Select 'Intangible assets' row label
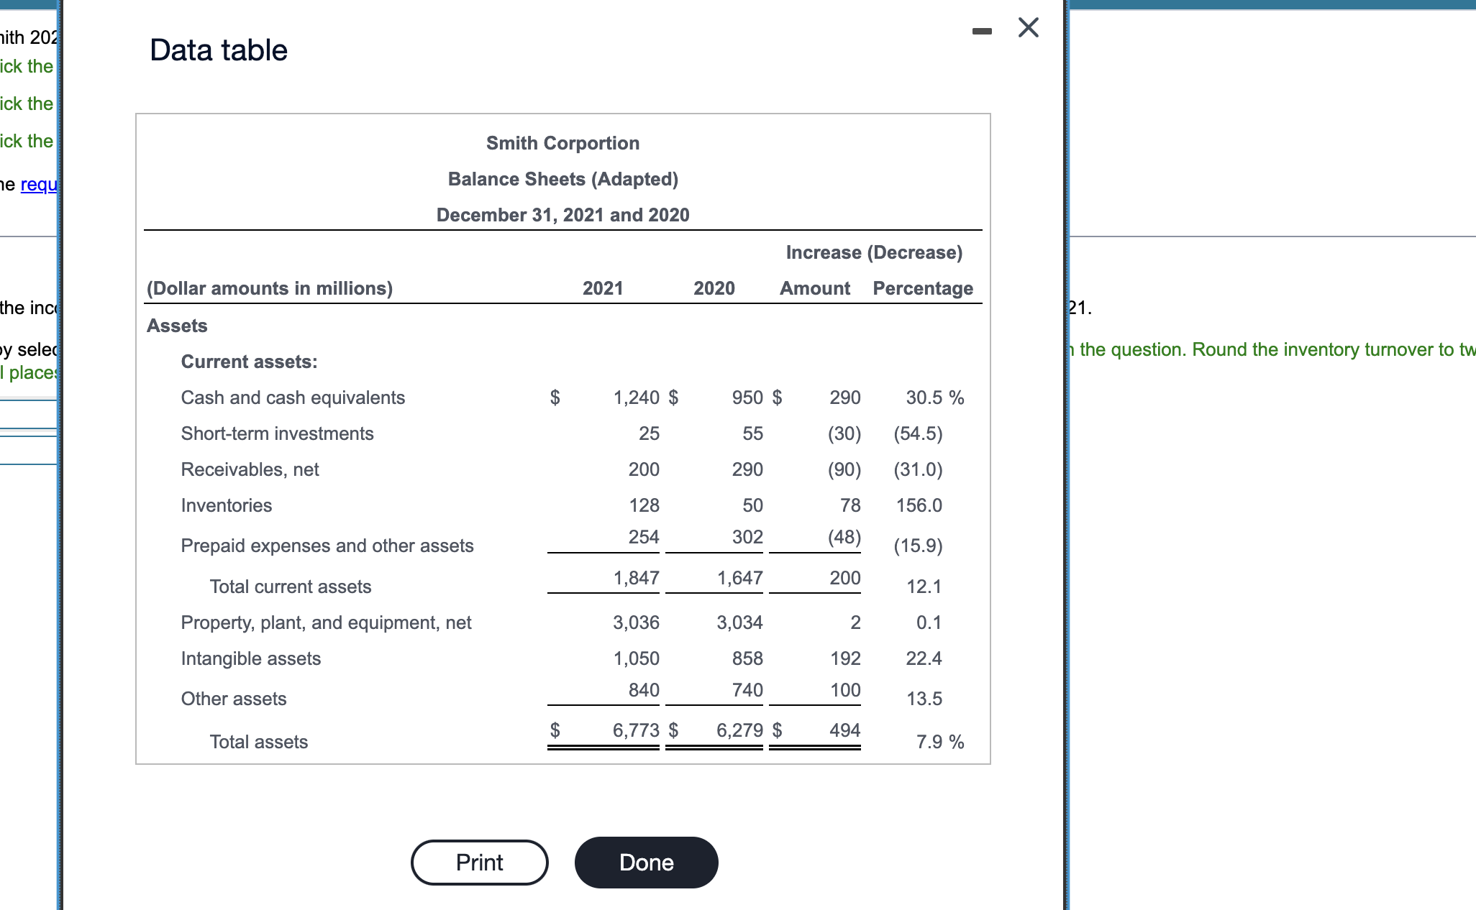The width and height of the screenshot is (1476, 910). click(x=250, y=658)
